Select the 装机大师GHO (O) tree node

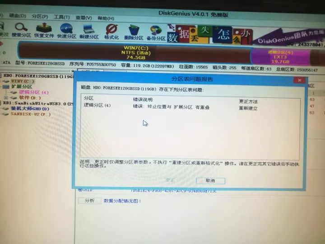point(30,108)
